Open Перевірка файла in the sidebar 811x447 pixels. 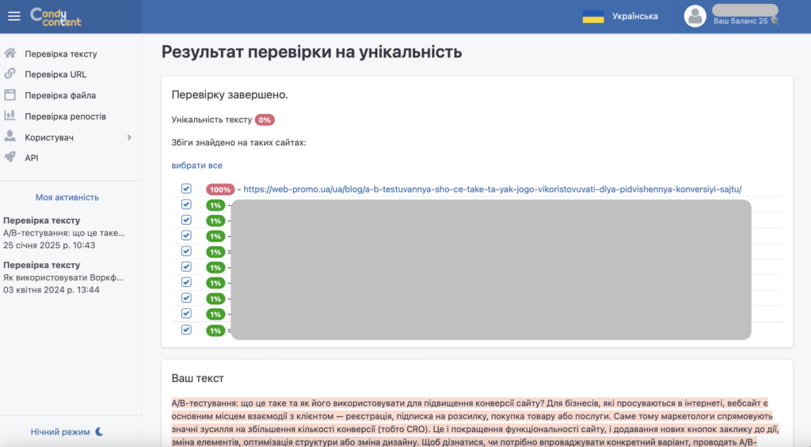click(60, 95)
